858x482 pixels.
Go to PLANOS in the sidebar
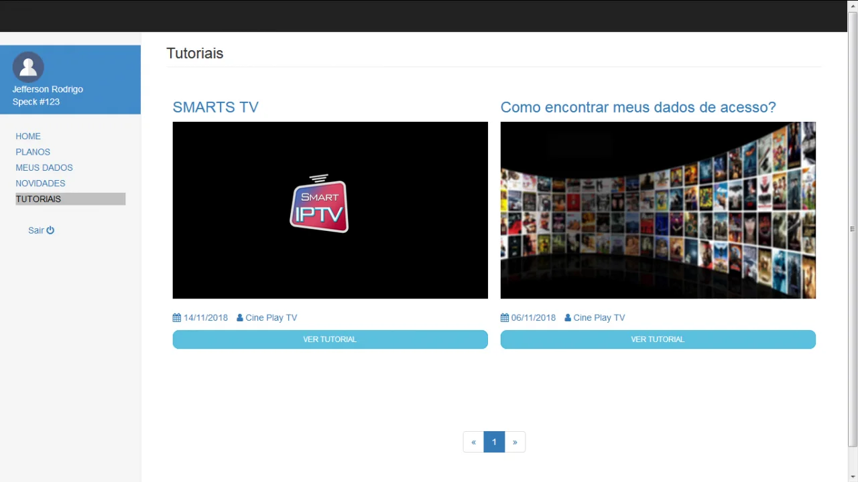point(33,152)
